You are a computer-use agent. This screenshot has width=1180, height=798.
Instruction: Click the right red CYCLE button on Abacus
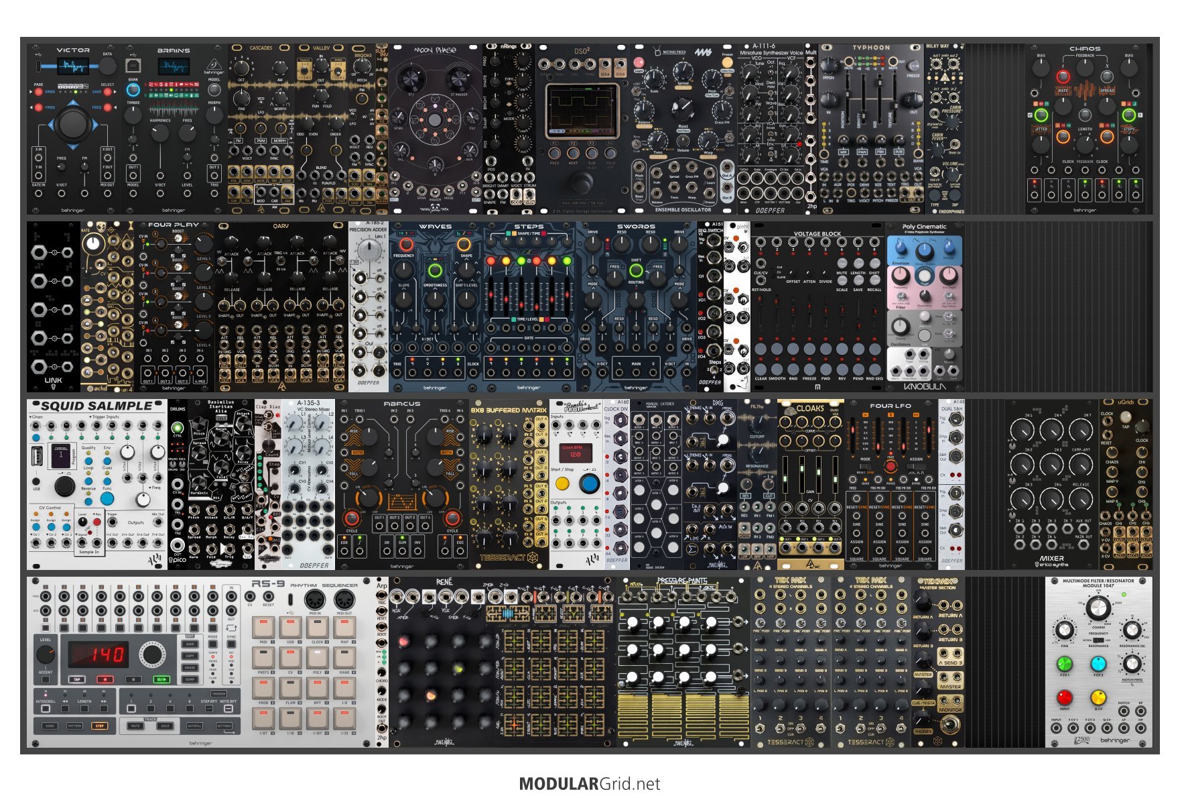tap(452, 518)
